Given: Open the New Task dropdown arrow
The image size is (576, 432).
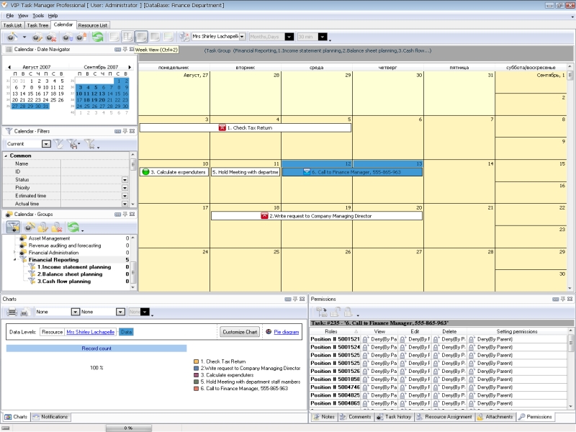Looking at the screenshot, I should tap(24, 37).
